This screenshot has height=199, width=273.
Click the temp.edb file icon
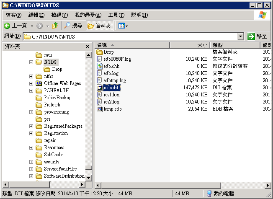click(x=100, y=109)
